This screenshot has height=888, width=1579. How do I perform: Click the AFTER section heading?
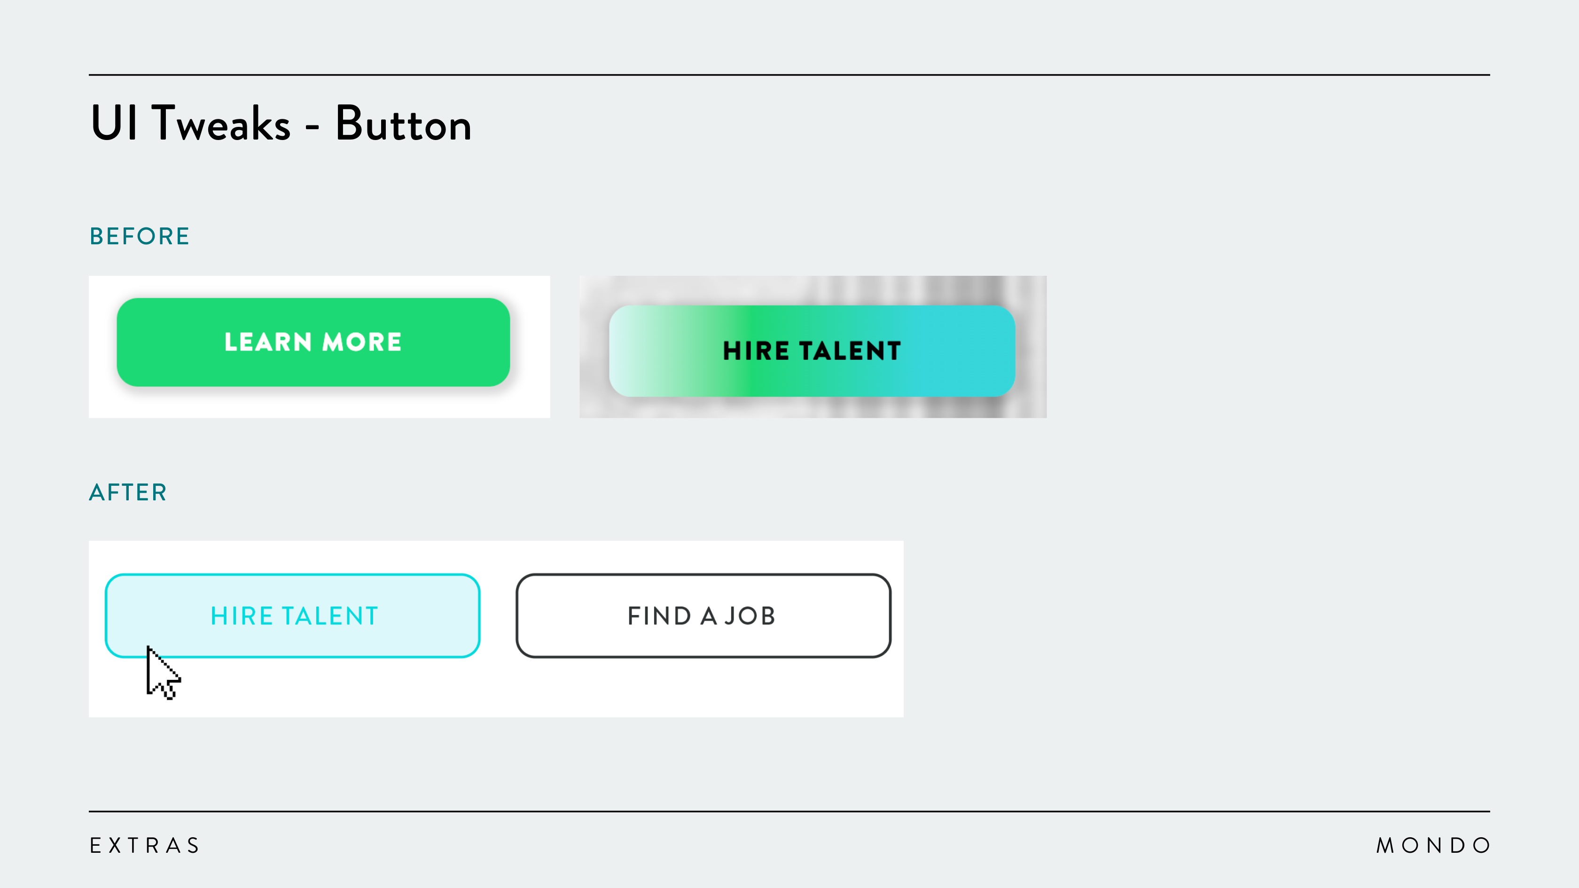click(128, 493)
